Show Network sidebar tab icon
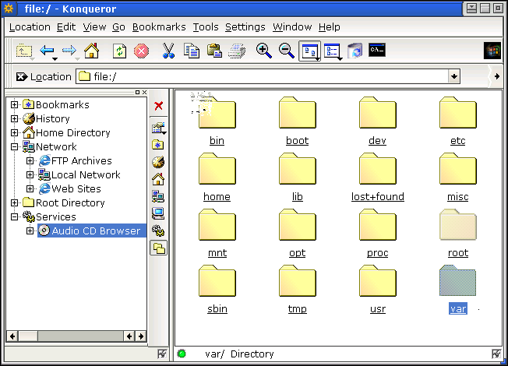The image size is (508, 366). (158, 196)
